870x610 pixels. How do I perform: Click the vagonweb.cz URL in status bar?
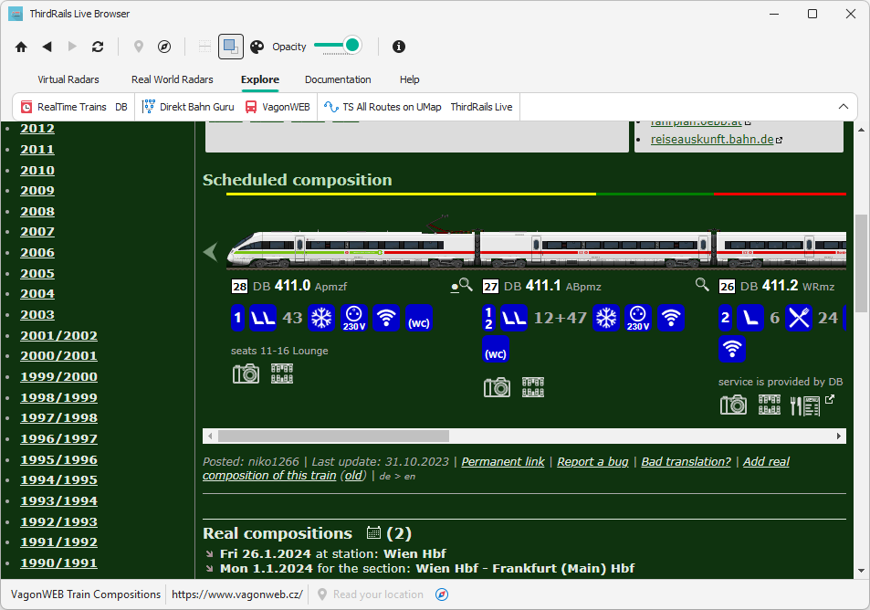[237, 594]
